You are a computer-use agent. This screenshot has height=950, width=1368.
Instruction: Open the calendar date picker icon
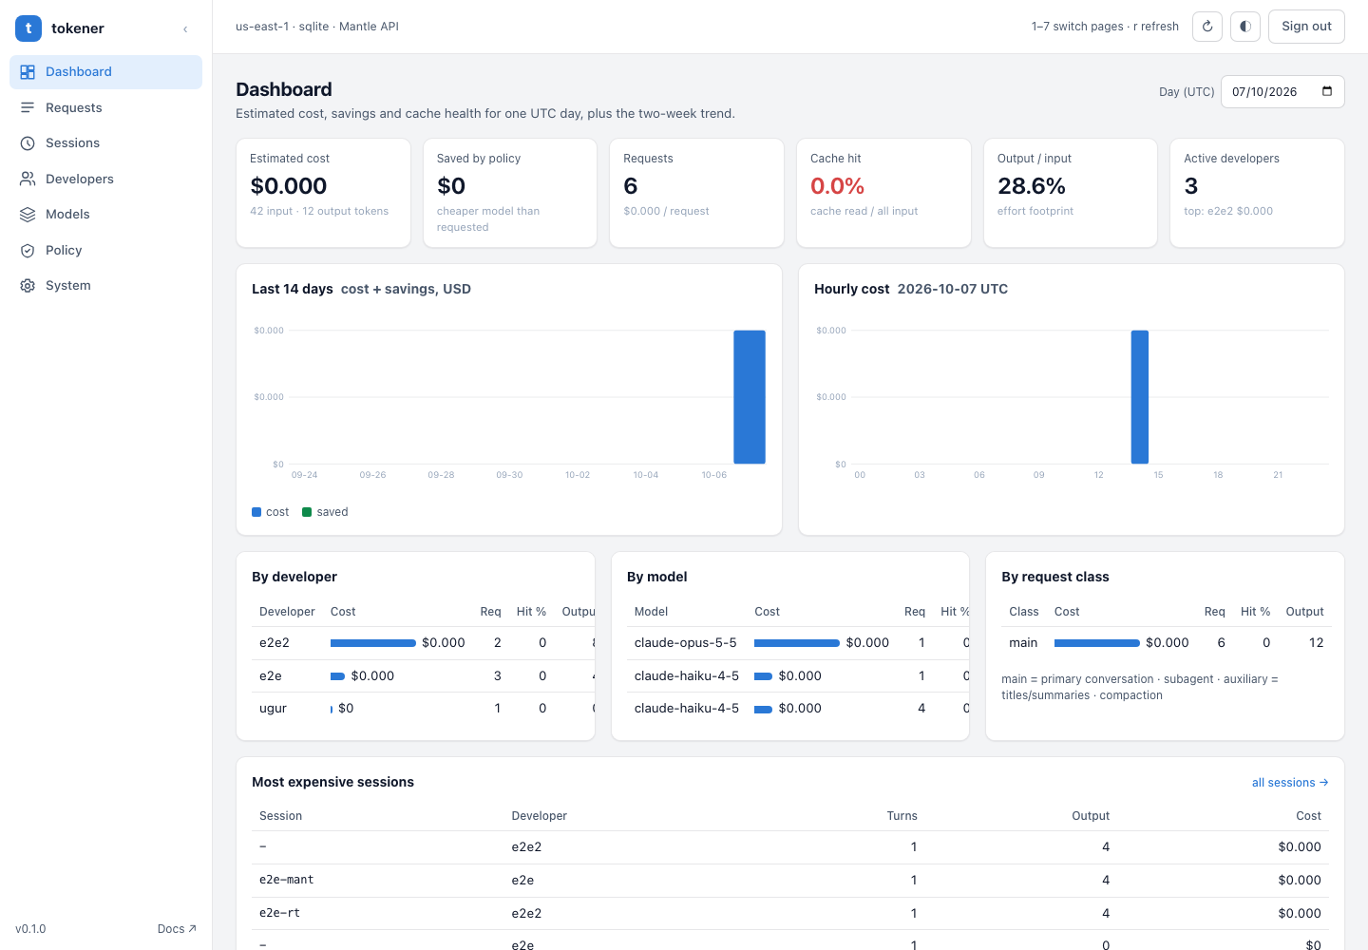point(1327,91)
